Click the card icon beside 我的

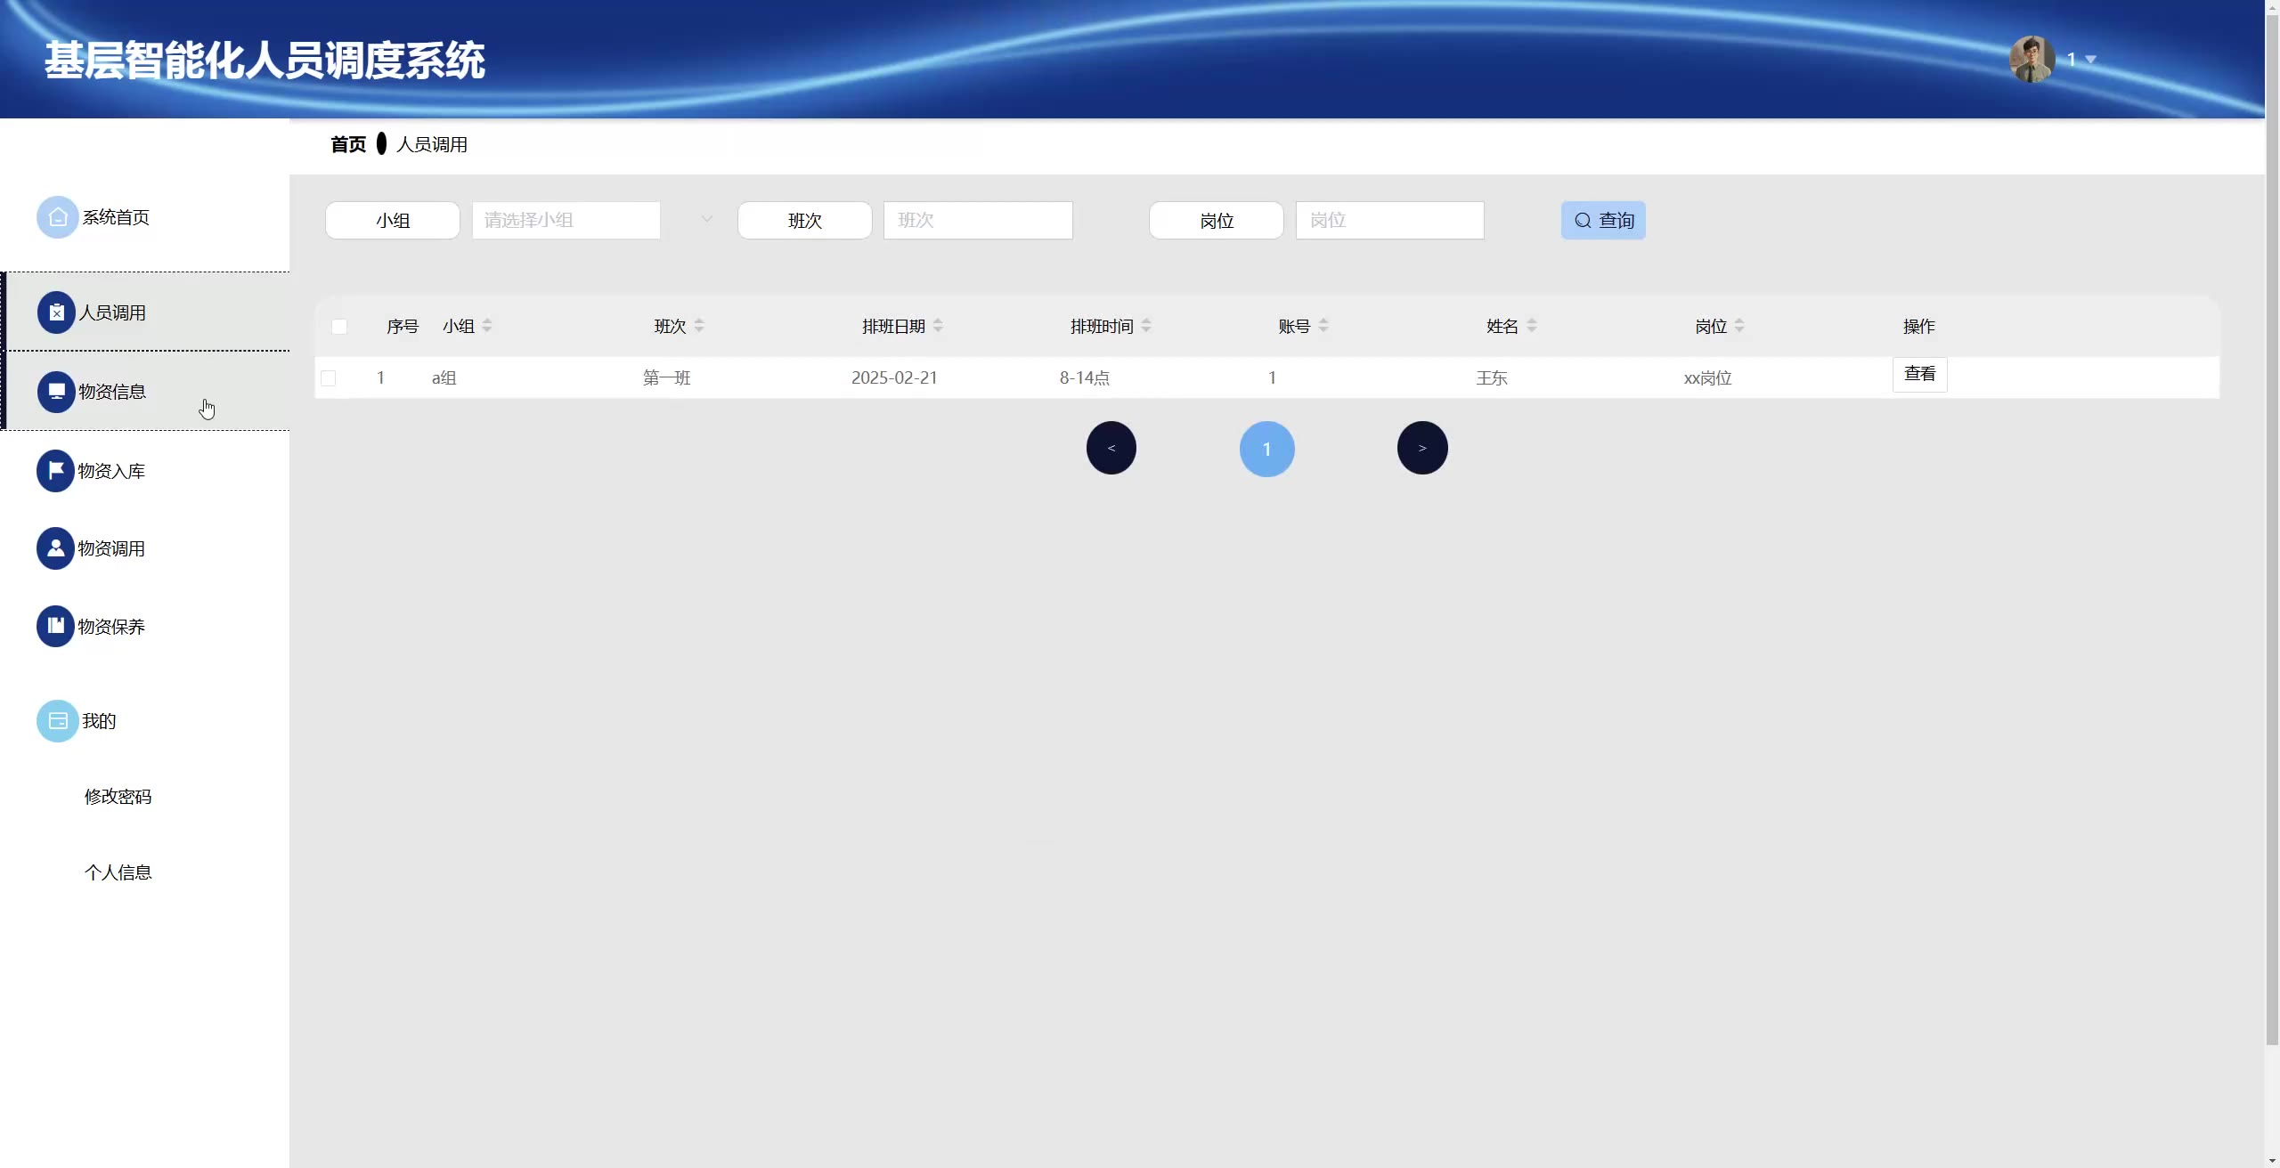click(x=57, y=720)
